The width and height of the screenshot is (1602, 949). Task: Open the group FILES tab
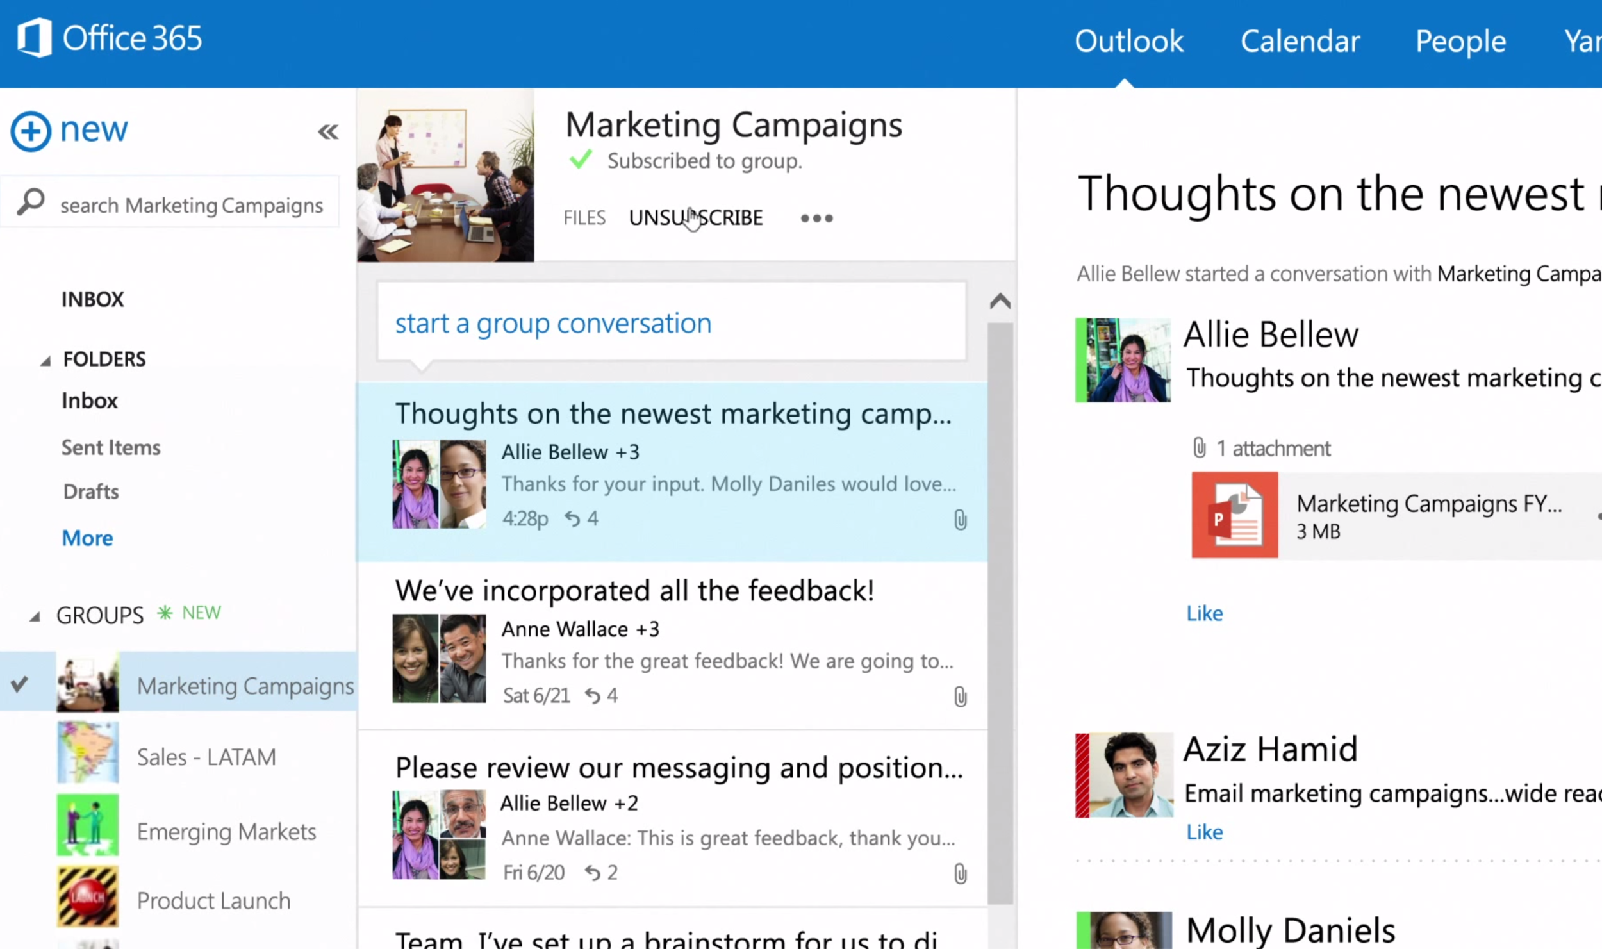(584, 218)
